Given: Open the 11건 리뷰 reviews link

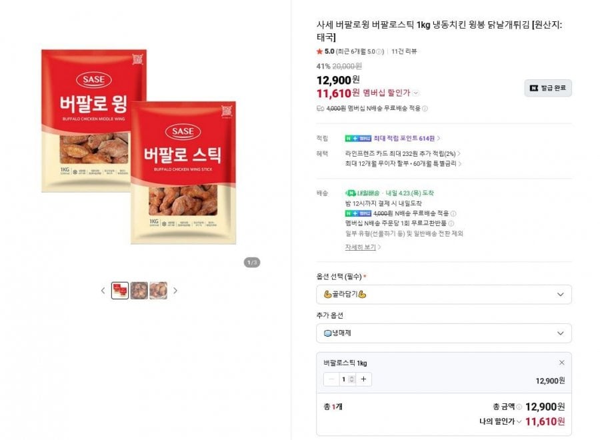Looking at the screenshot, I should tap(405, 51).
